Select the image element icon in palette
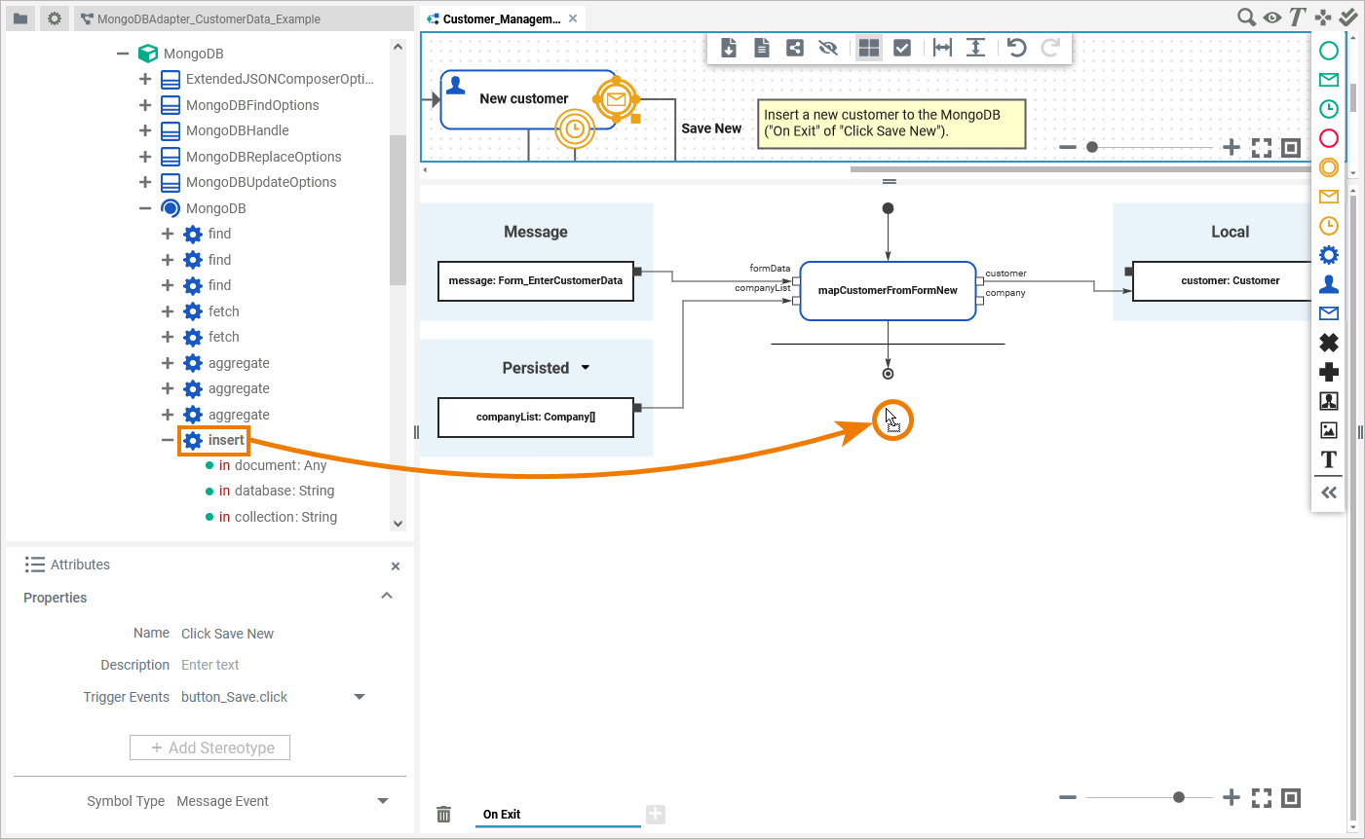This screenshot has height=839, width=1365. pyautogui.click(x=1328, y=430)
